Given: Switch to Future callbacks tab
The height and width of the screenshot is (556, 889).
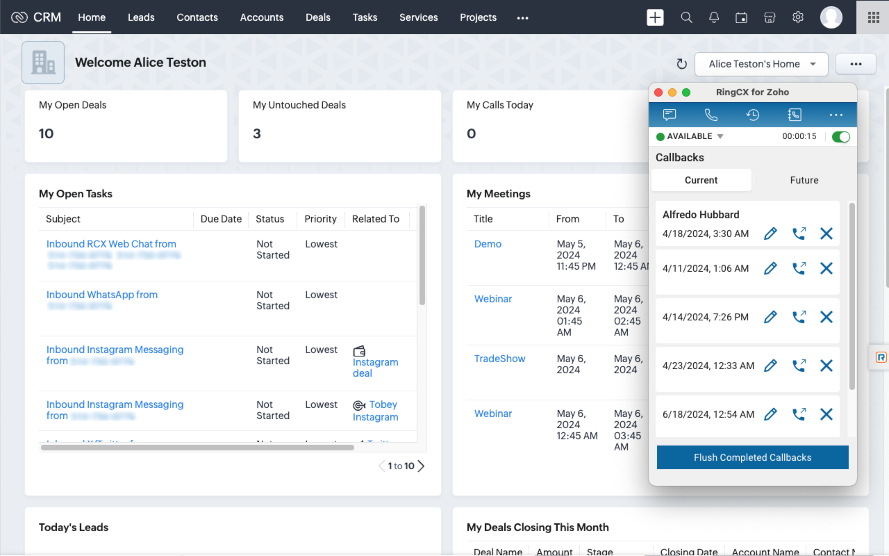Looking at the screenshot, I should pyautogui.click(x=804, y=180).
